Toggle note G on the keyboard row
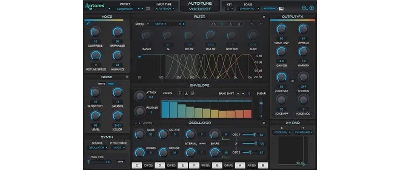This screenshot has height=170, width=400. point(217,165)
